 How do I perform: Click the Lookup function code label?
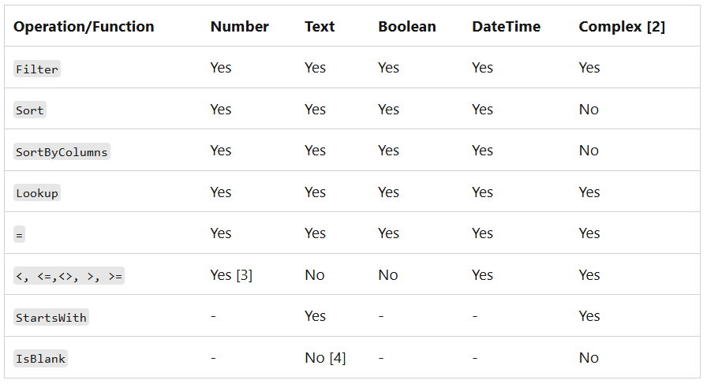[37, 193]
